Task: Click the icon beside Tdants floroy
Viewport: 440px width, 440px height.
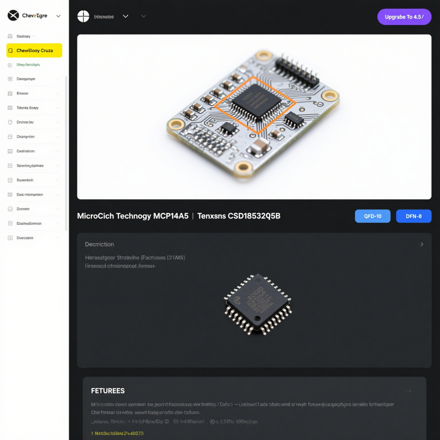Action: 10,108
